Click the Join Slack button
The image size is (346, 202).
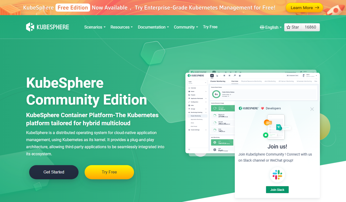[277, 190]
